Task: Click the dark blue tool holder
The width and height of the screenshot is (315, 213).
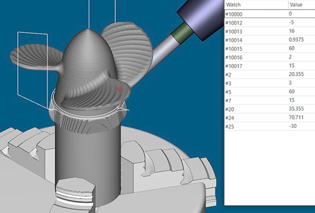Action: [x=201, y=17]
